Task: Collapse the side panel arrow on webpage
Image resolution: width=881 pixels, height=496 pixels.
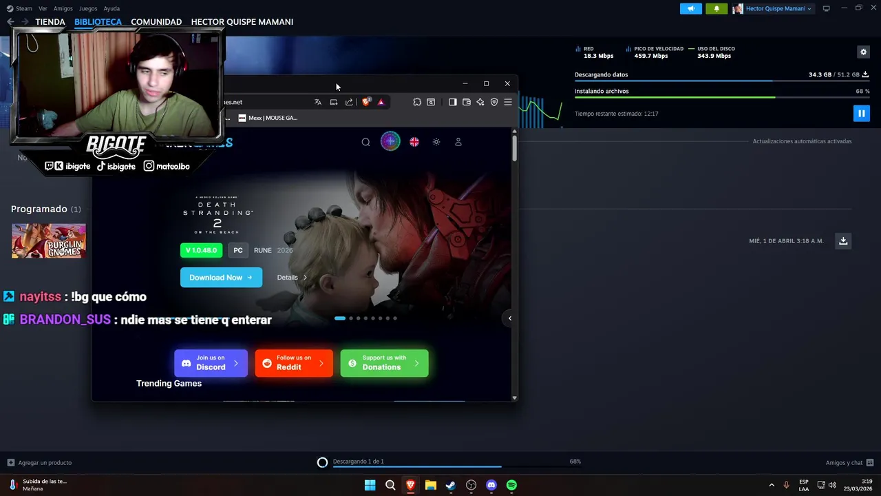Action: (x=510, y=318)
